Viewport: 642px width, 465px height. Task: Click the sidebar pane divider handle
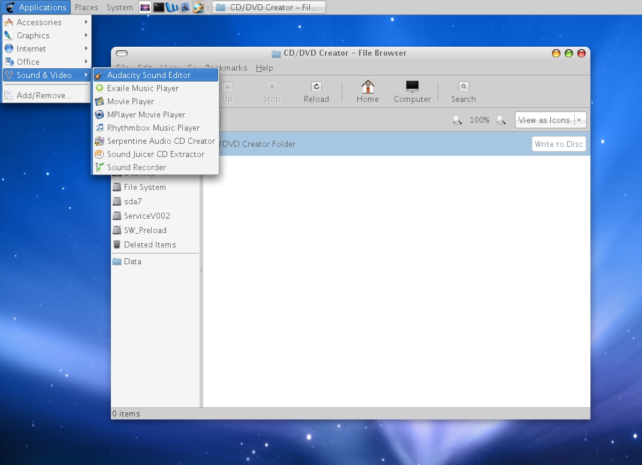201,270
